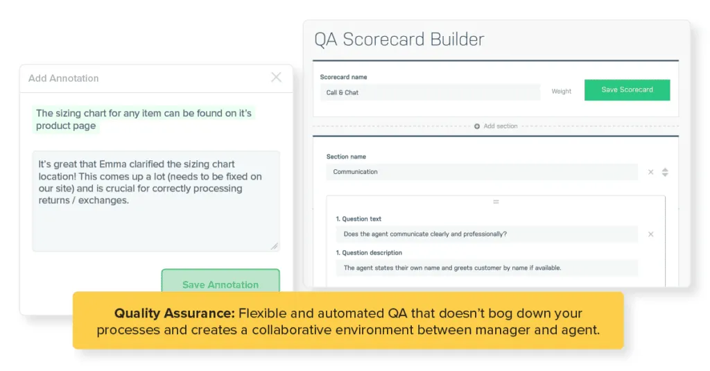Edit the Communication section name field

tap(481, 172)
